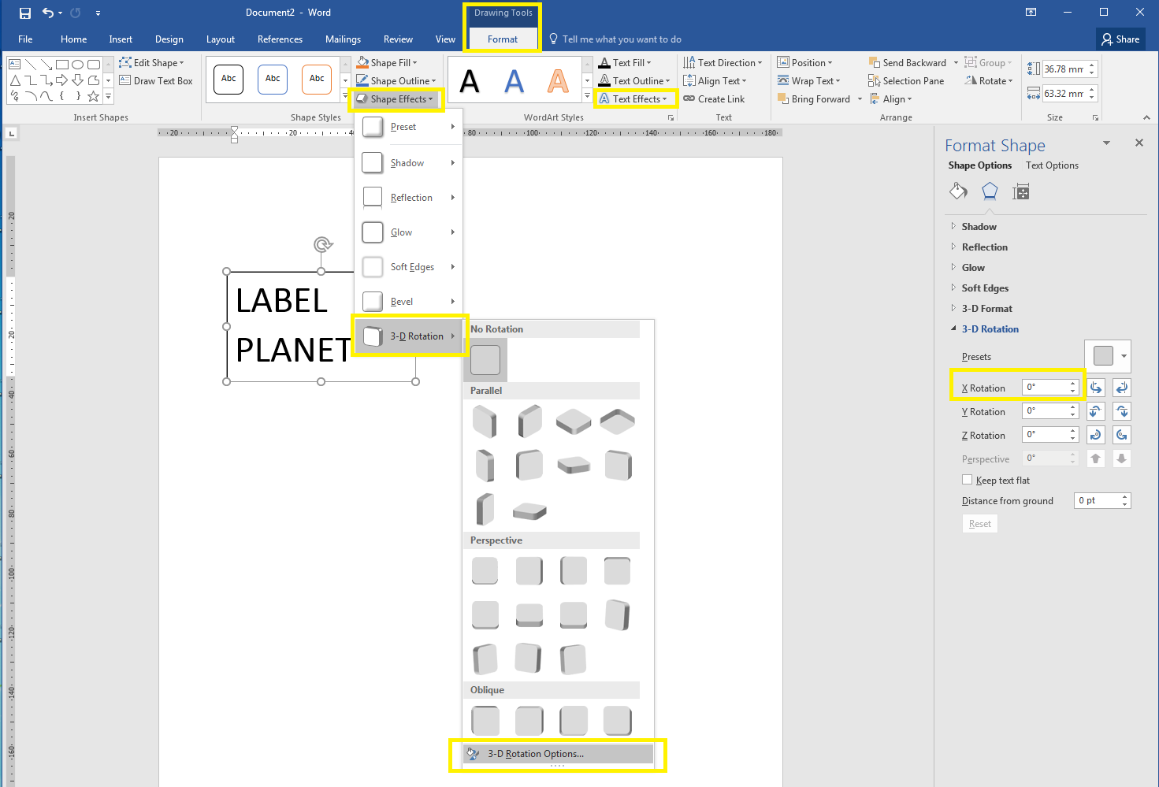
Task: Expand the Shadow section in Format Shape
Action: point(954,226)
